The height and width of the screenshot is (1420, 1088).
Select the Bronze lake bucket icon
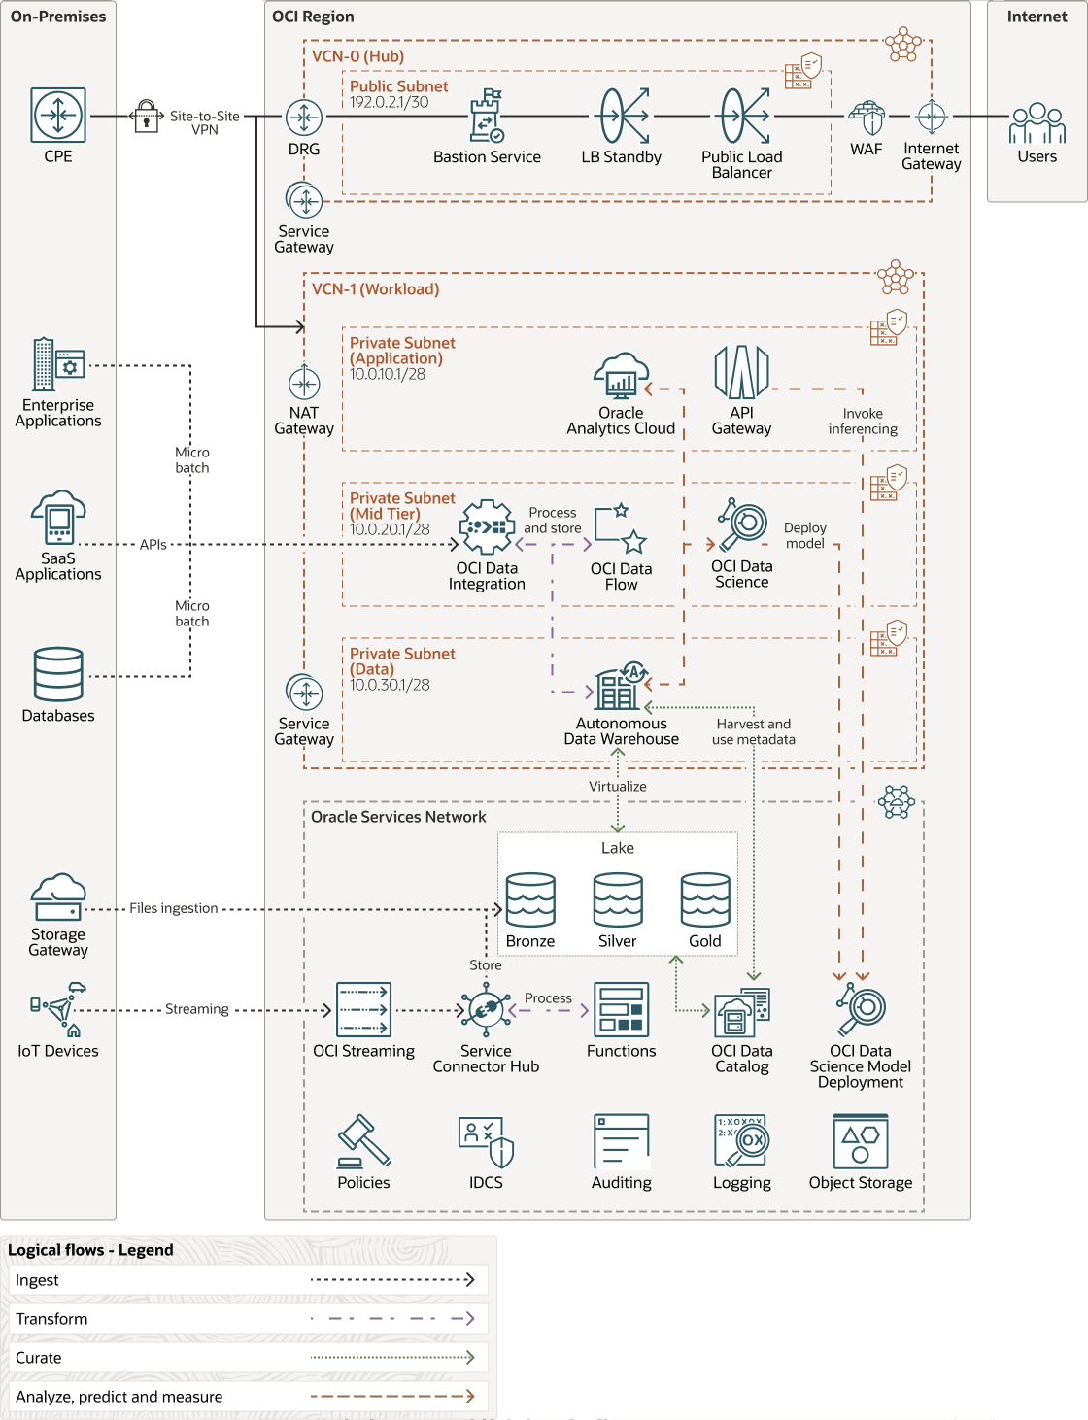click(530, 899)
